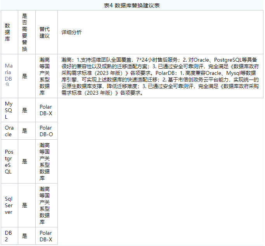Click the search icon under MariaDB

tap(7, 84)
